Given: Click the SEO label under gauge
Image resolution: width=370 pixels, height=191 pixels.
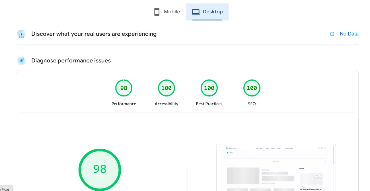Looking at the screenshot, I should 252,104.
